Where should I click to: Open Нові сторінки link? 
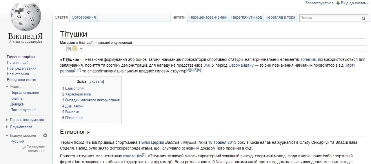coord(18,74)
